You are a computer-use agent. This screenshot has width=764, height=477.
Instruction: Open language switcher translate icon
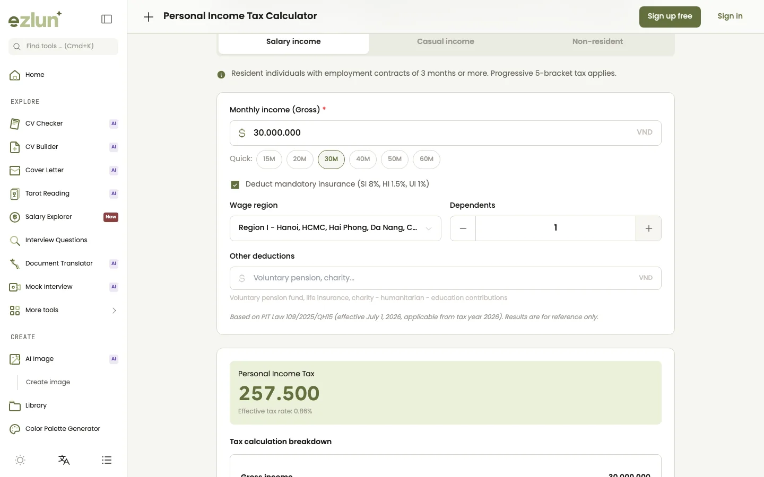point(64,460)
